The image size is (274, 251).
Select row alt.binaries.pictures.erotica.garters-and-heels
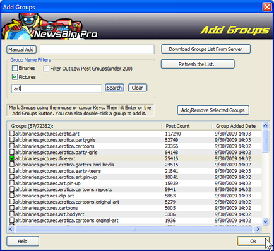pyautogui.click(x=134, y=165)
